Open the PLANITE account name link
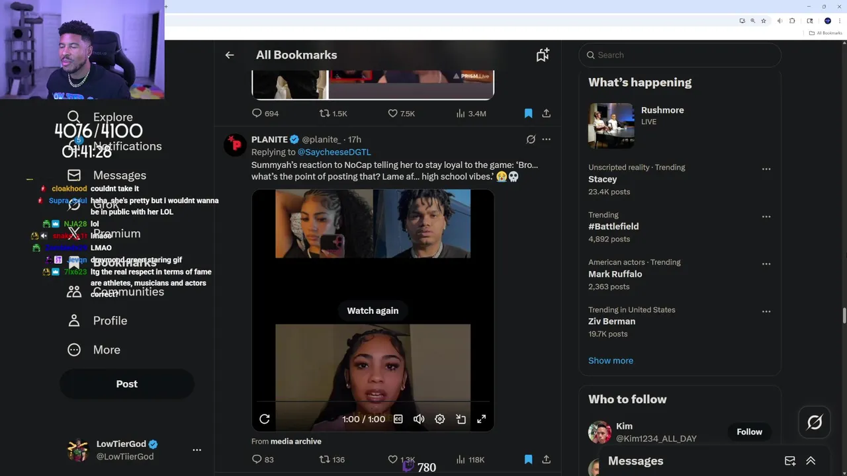Screen dimensions: 847x476 [269, 139]
